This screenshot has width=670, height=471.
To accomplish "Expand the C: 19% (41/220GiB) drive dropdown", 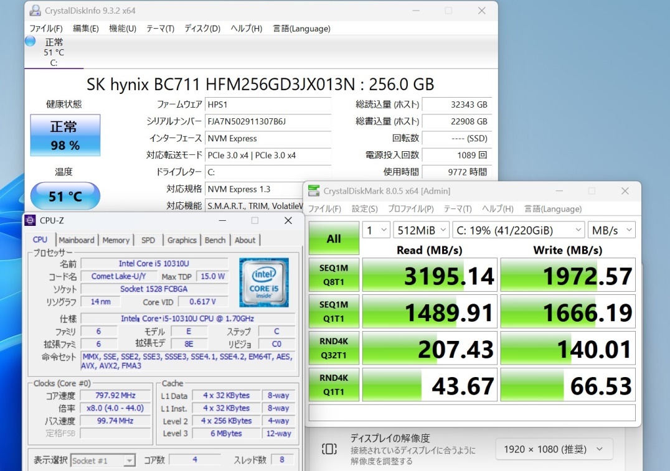I will pos(519,230).
